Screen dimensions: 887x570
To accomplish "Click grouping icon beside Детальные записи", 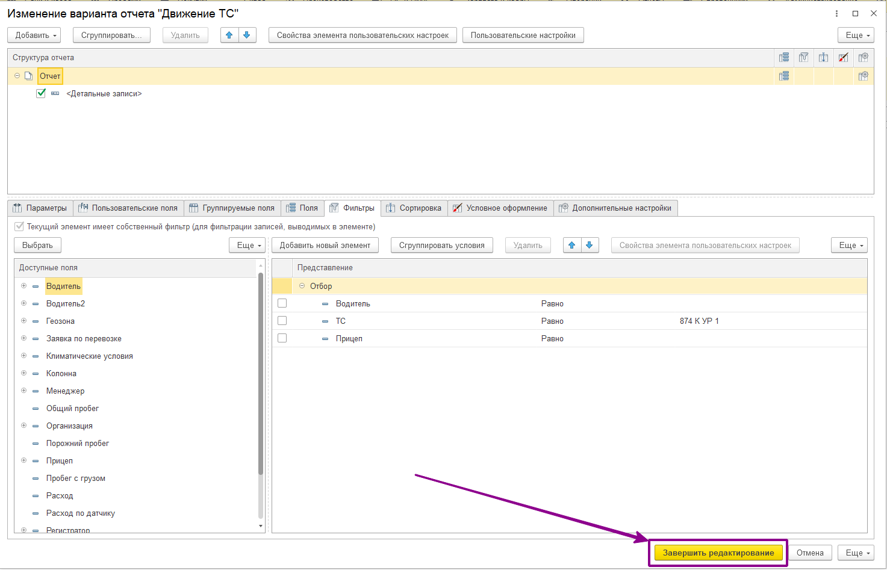I will click(55, 93).
